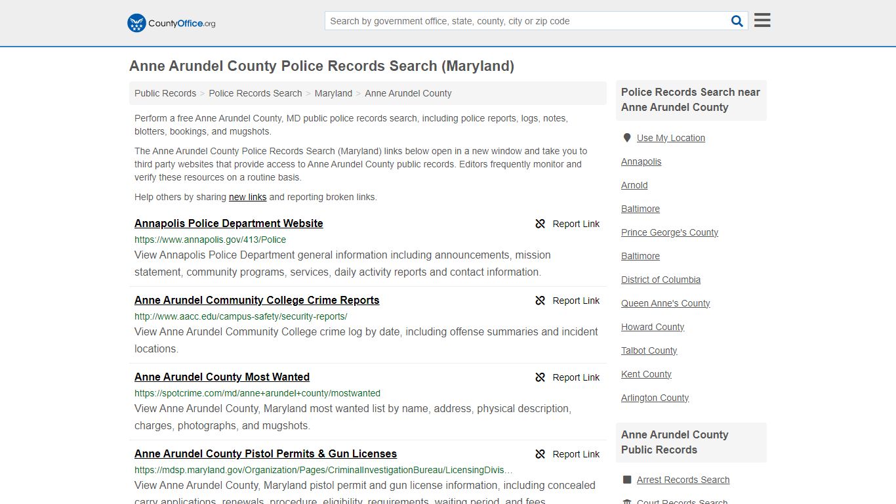The height and width of the screenshot is (504, 896).
Task: Open Kent County link
Action: pyautogui.click(x=646, y=374)
